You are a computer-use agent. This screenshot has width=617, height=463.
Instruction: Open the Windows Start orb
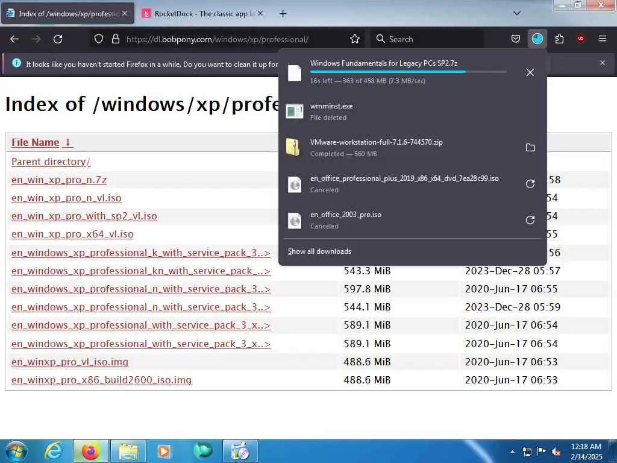(16, 451)
